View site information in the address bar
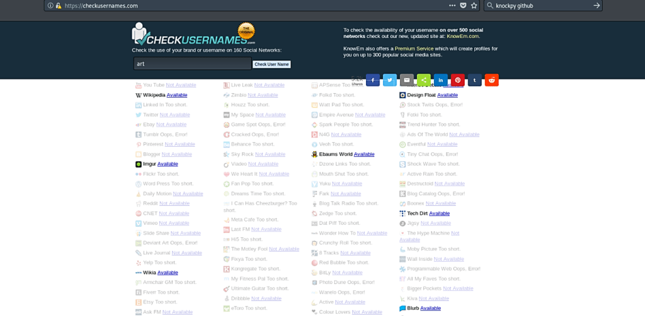The width and height of the screenshot is (645, 316). [50, 6]
